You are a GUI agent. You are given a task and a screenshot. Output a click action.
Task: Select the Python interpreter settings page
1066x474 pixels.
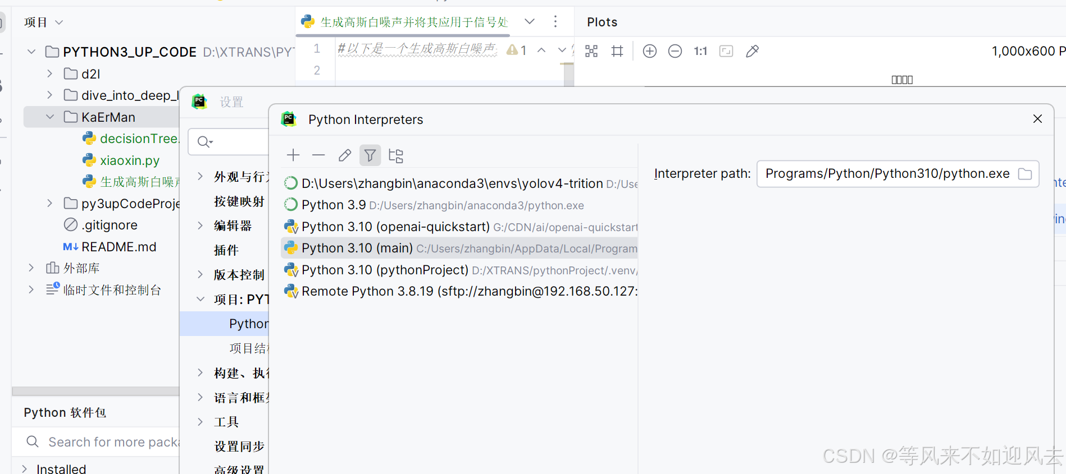point(225,324)
